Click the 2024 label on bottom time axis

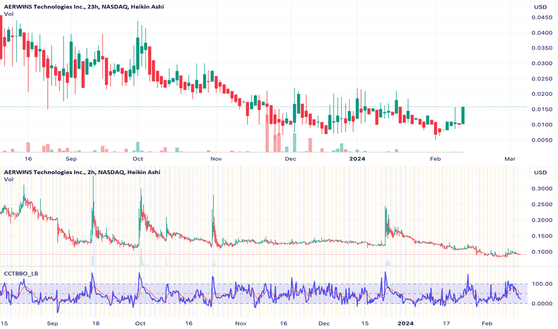(405, 323)
